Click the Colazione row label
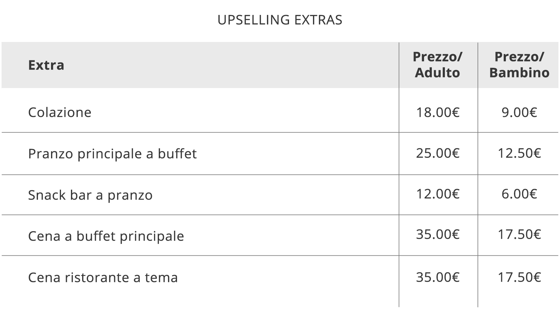Image resolution: width=560 pixels, height=311 pixels. coord(60,112)
